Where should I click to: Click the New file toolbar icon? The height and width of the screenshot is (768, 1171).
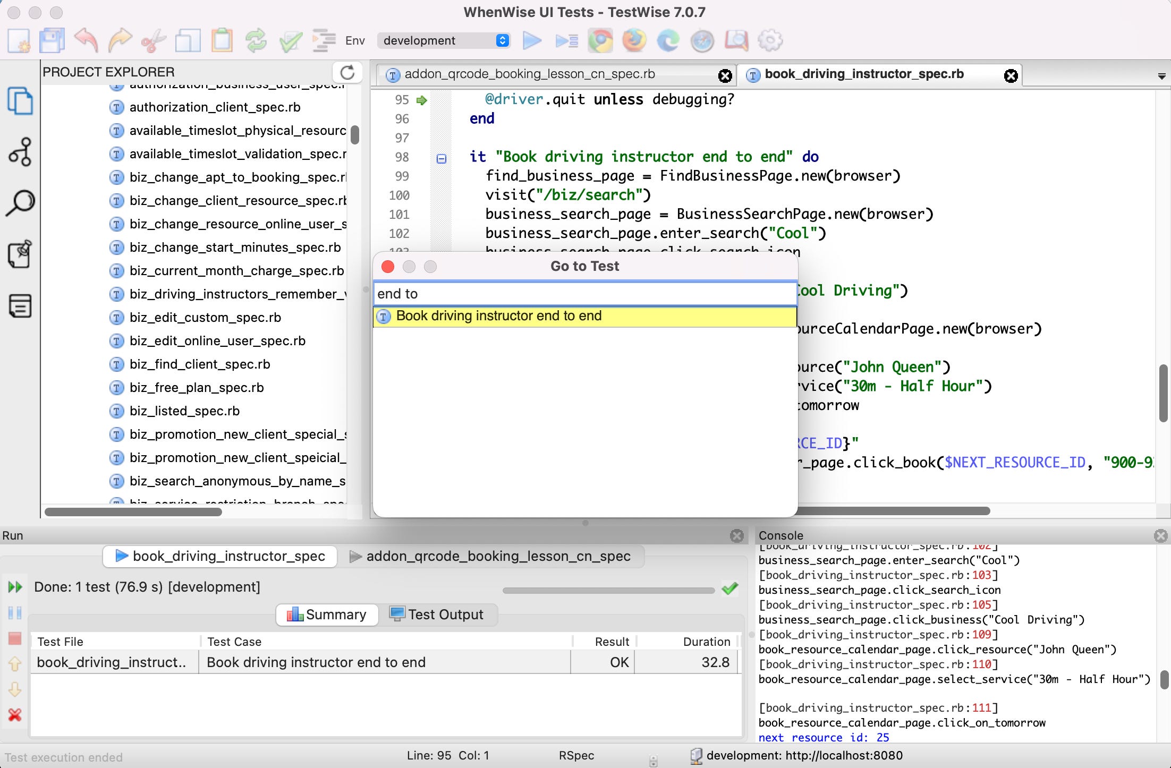tap(19, 41)
